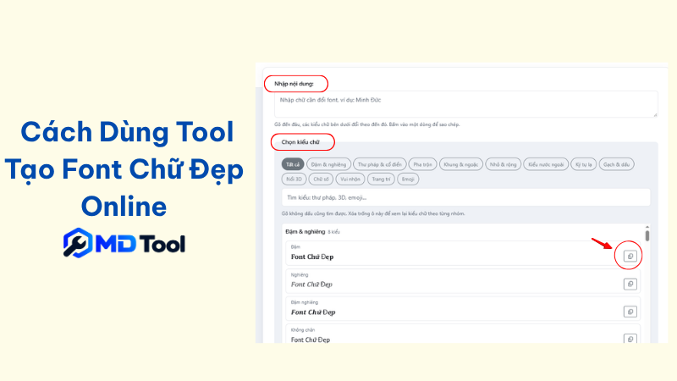This screenshot has width=677, height=381.
Task: Click the scroll-up arrow of the style list
Action: (x=647, y=227)
